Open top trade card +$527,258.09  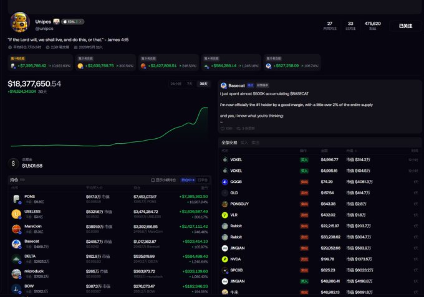tap(292, 63)
